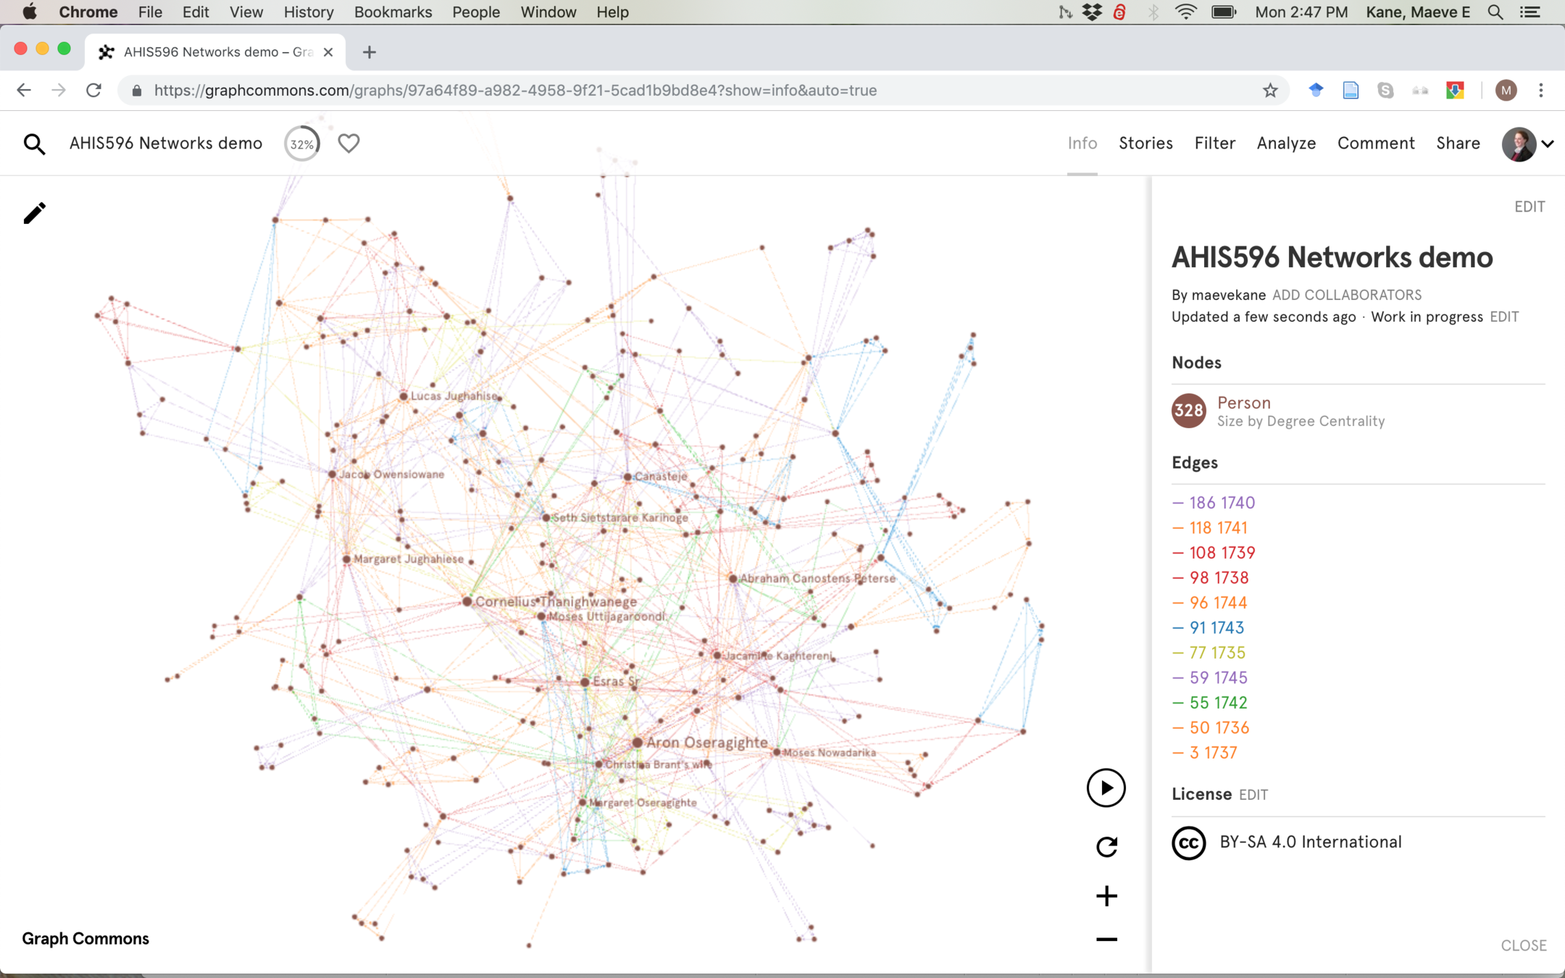Image resolution: width=1565 pixels, height=978 pixels.
Task: Like the graph with heart icon
Action: click(349, 143)
